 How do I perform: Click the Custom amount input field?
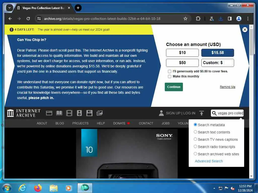tap(228, 63)
